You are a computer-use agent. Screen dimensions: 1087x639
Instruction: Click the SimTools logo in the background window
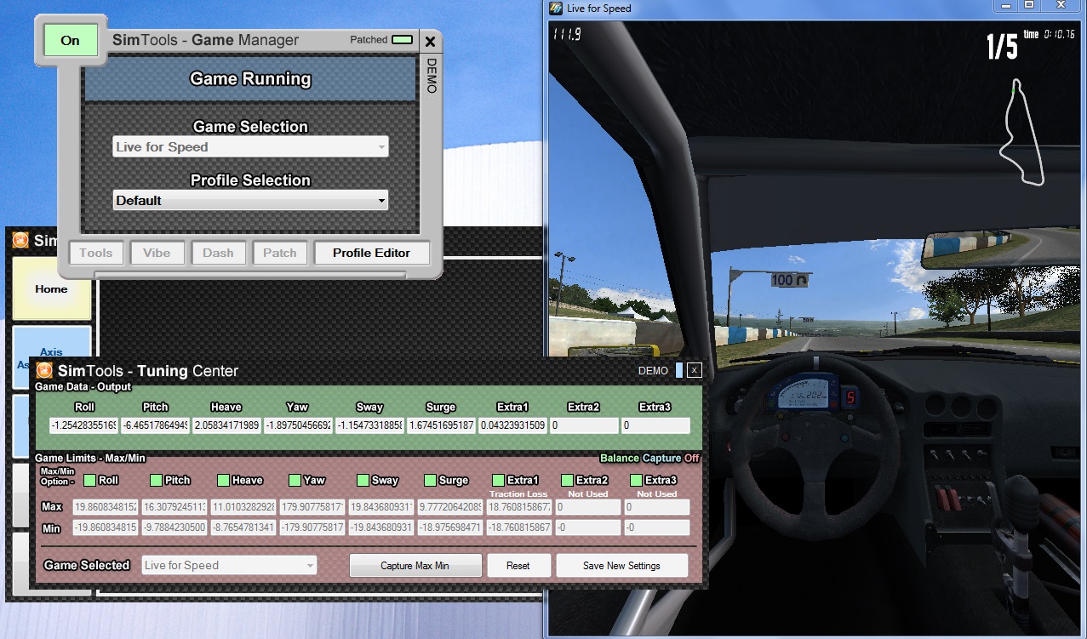(x=20, y=240)
